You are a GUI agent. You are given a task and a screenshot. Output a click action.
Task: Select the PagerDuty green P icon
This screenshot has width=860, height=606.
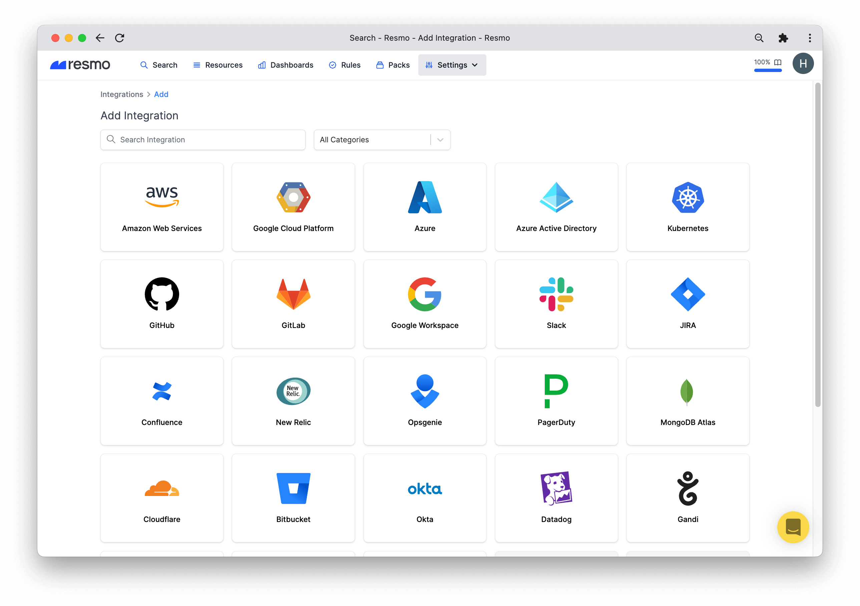(556, 391)
